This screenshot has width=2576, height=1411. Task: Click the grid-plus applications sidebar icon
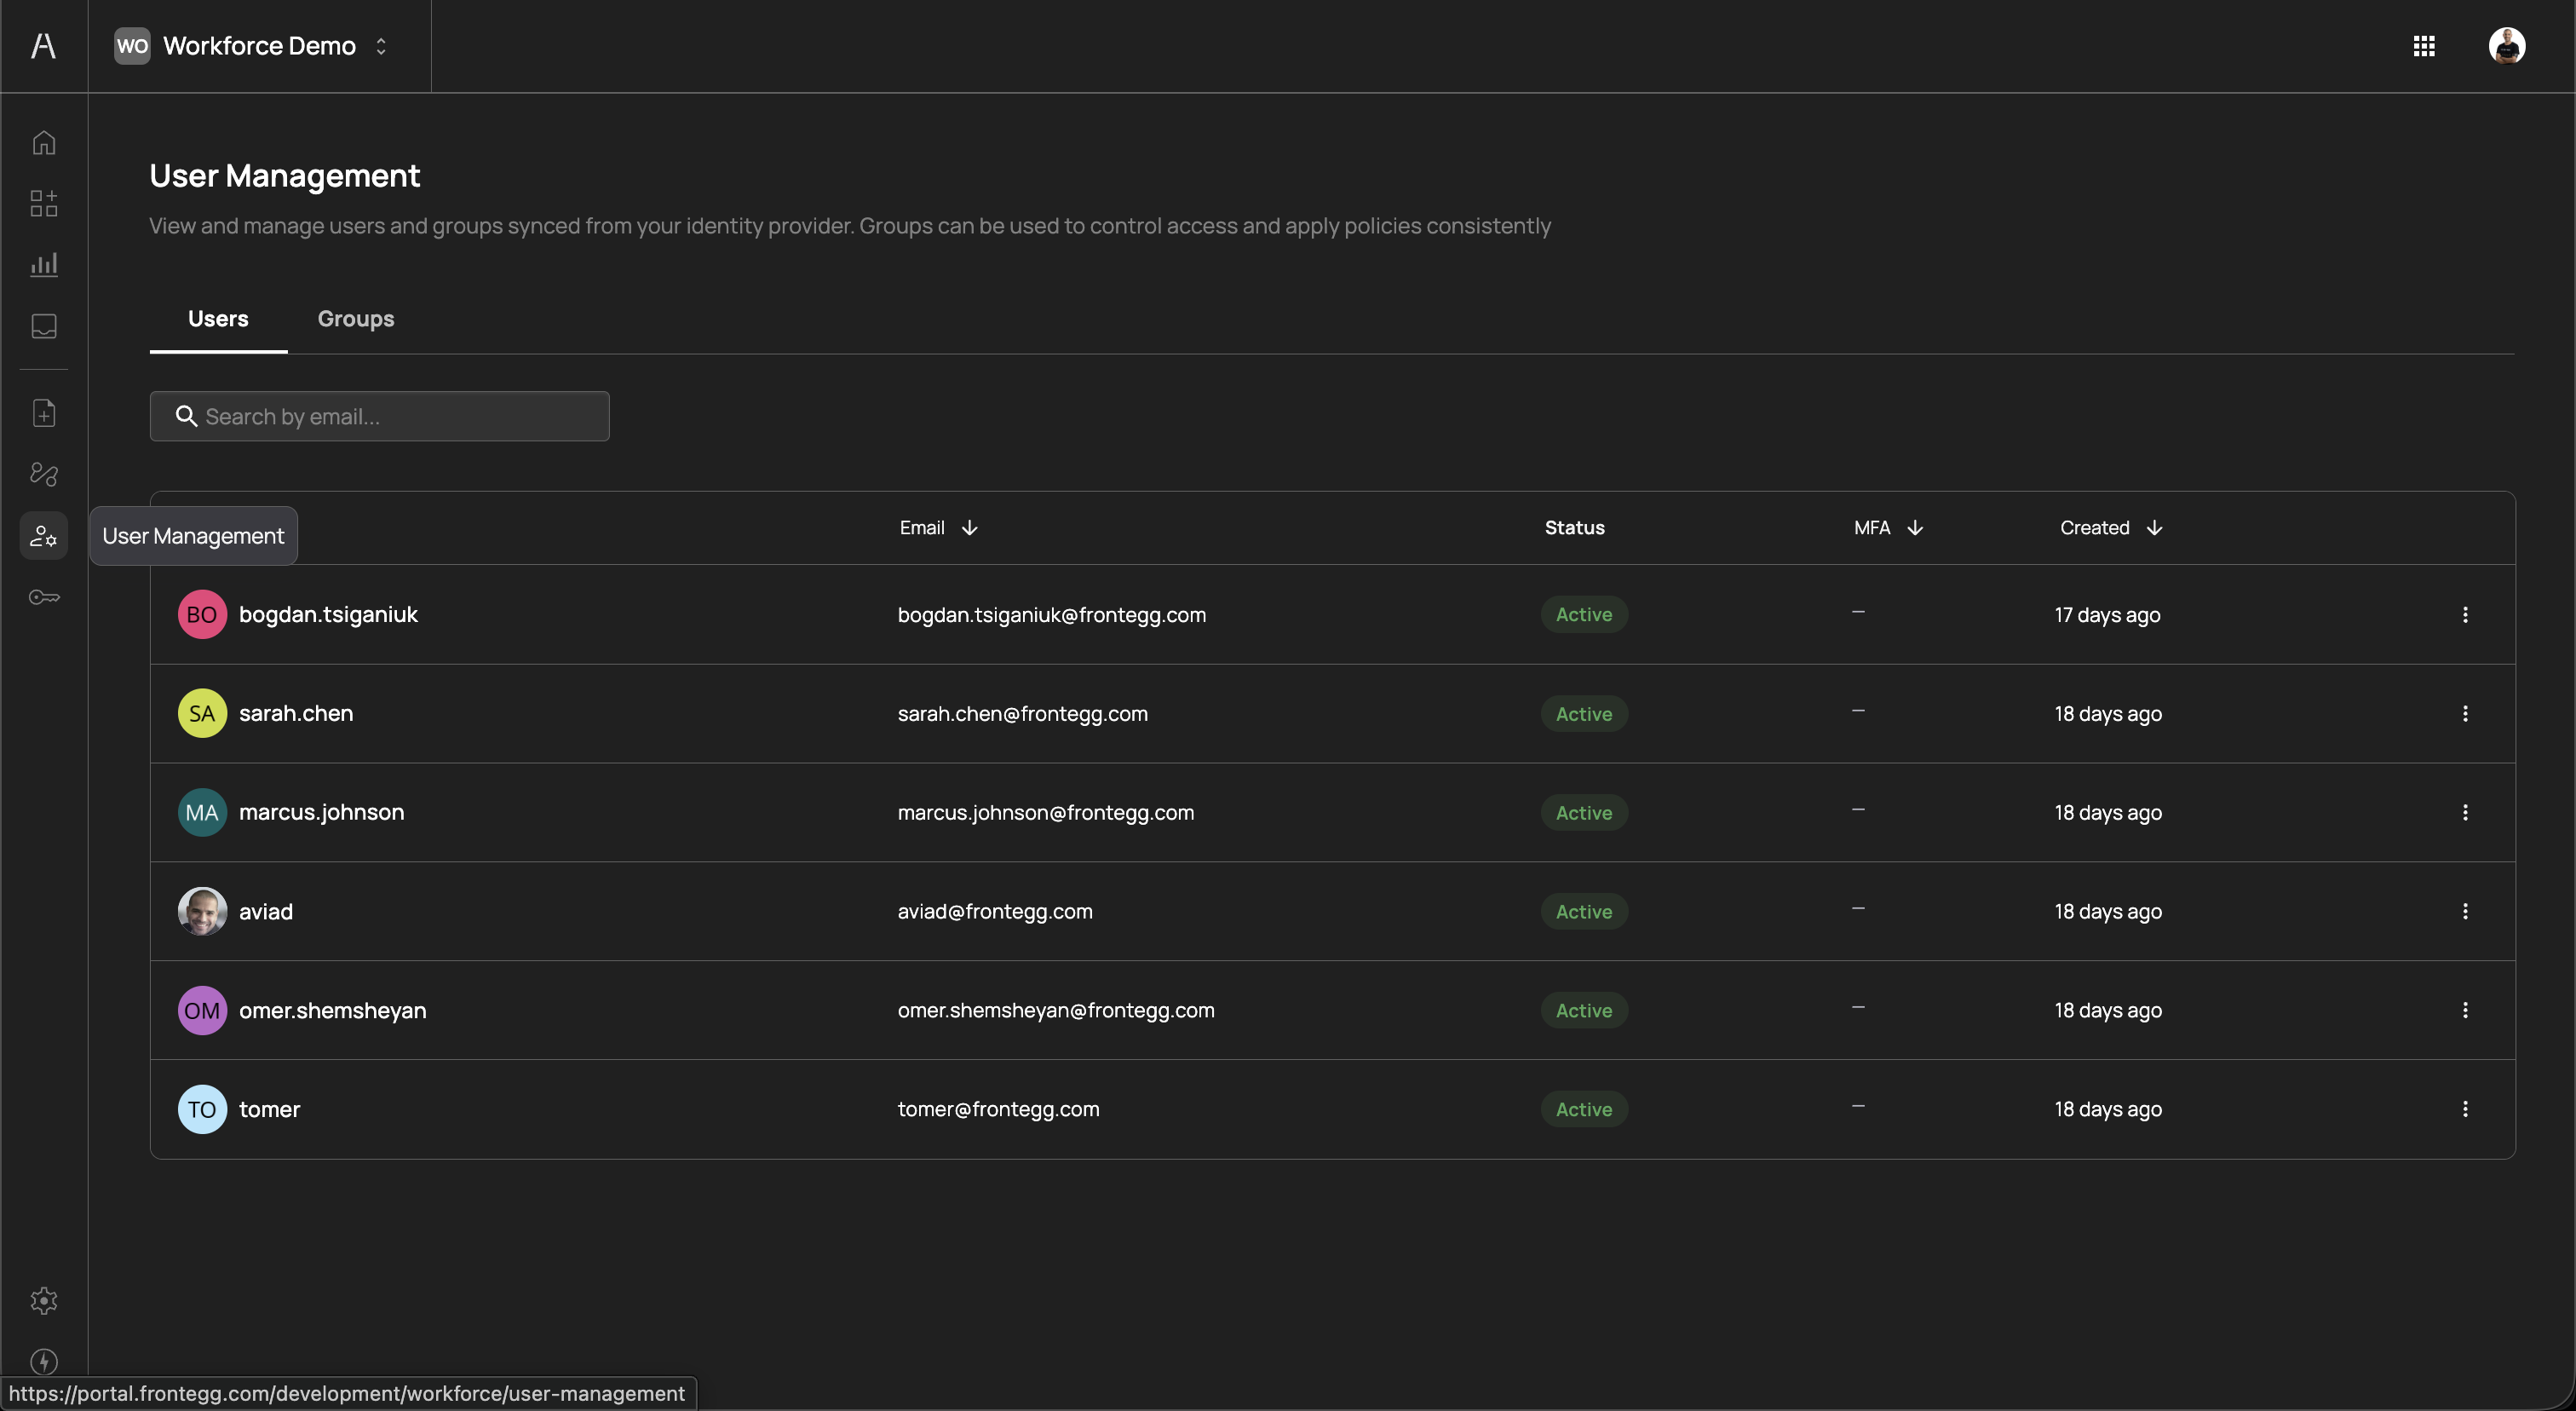point(44,204)
